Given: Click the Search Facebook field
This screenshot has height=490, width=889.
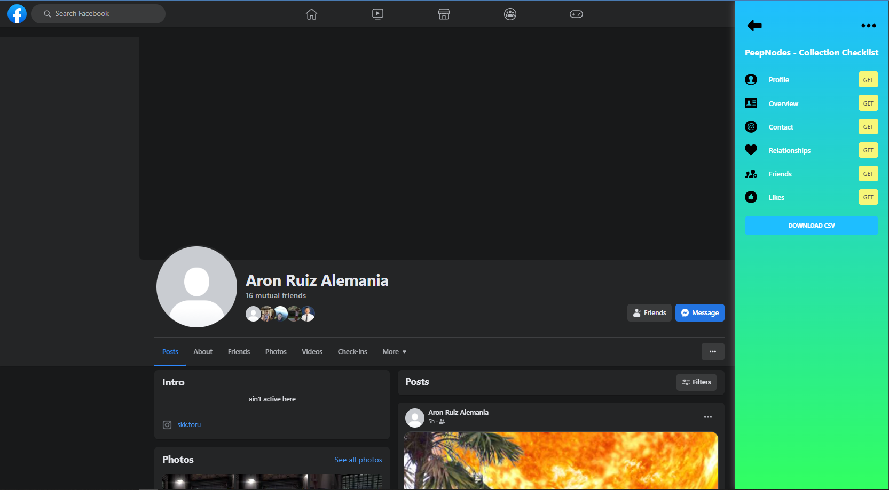Looking at the screenshot, I should point(98,14).
